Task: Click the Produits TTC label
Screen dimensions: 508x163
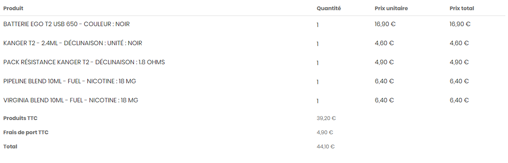Action: tap(20, 118)
